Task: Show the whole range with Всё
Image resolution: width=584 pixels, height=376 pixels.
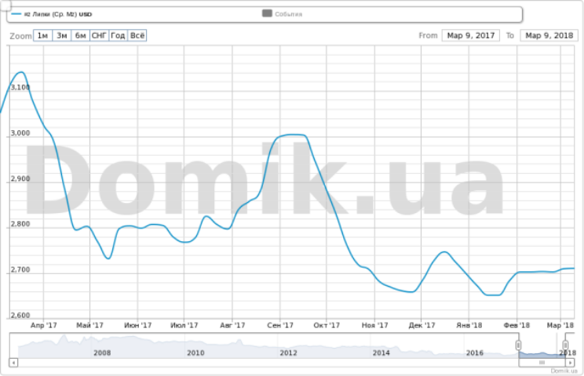Action: (137, 36)
